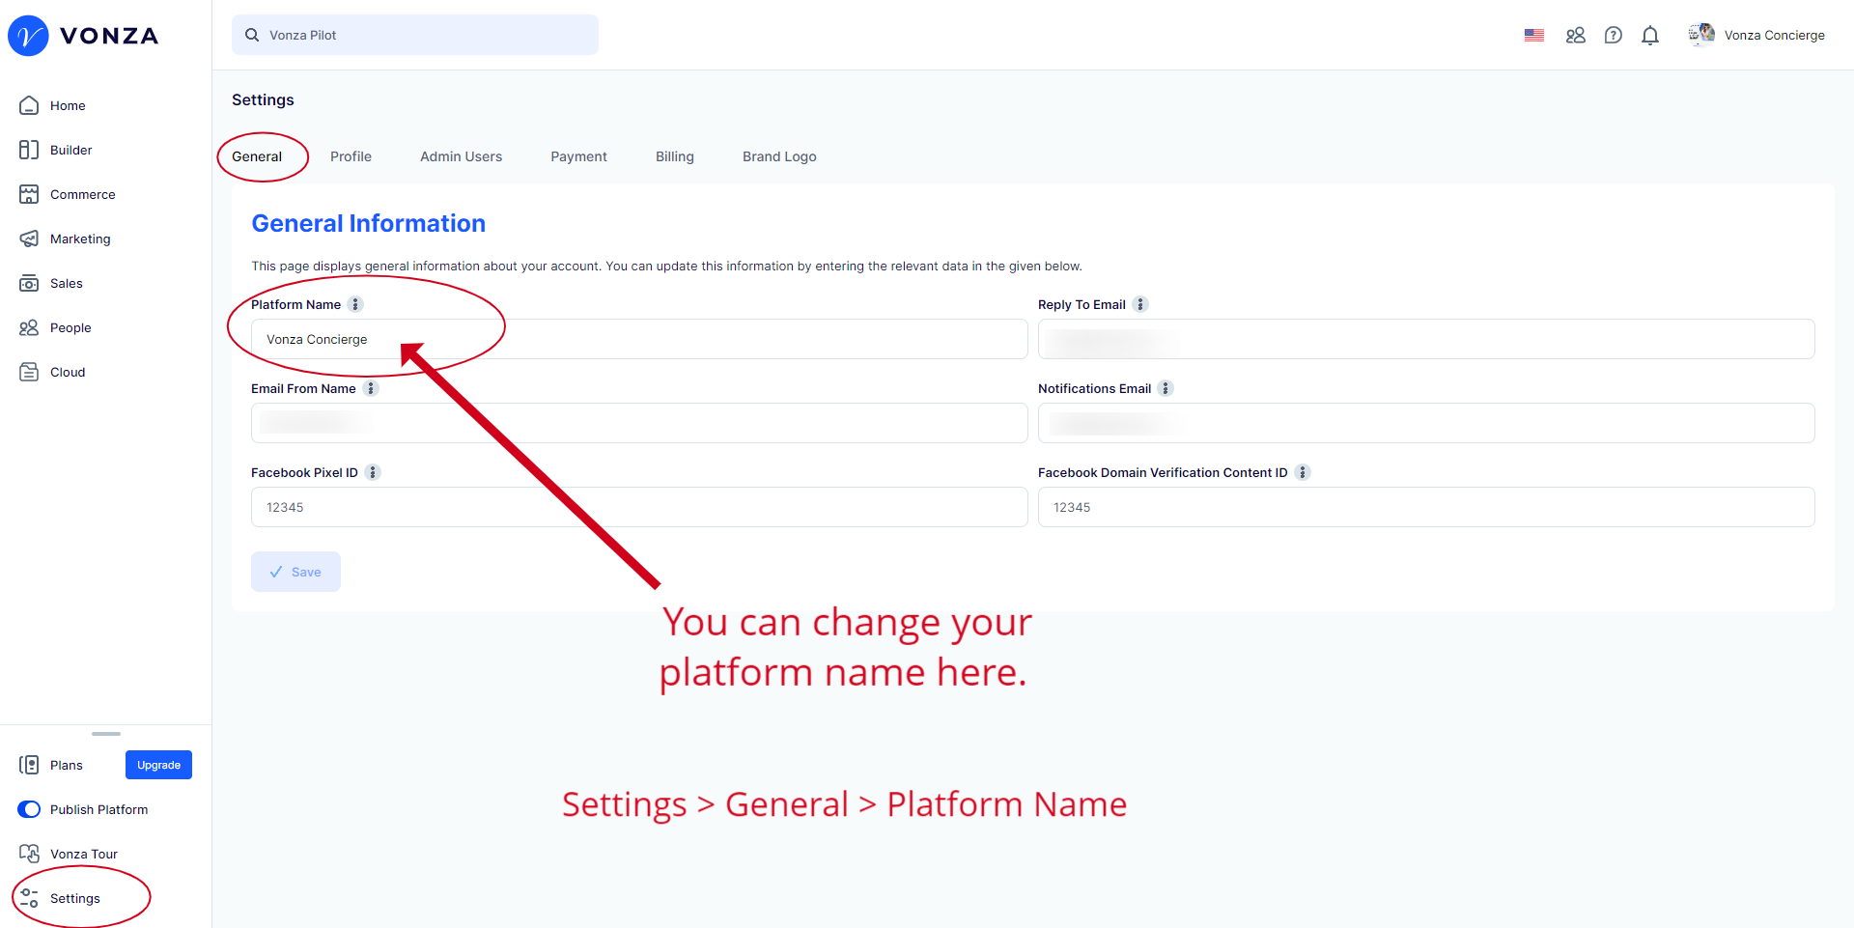Open Cloud in the sidebar
Viewport: 1854px width, 928px height.
(68, 372)
